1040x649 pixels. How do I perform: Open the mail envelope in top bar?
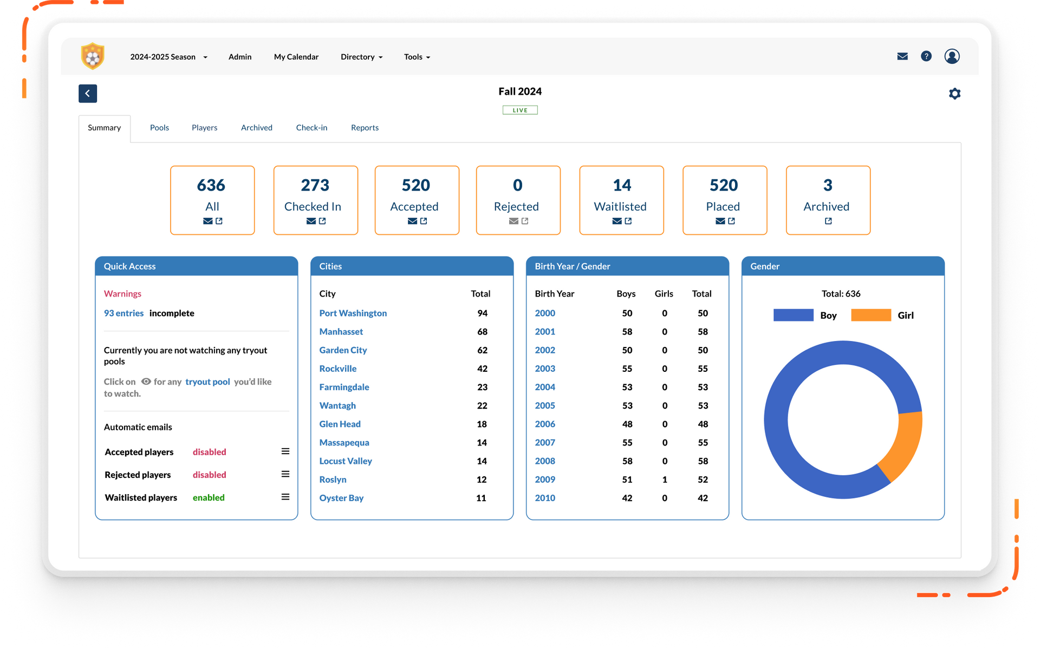(x=902, y=56)
